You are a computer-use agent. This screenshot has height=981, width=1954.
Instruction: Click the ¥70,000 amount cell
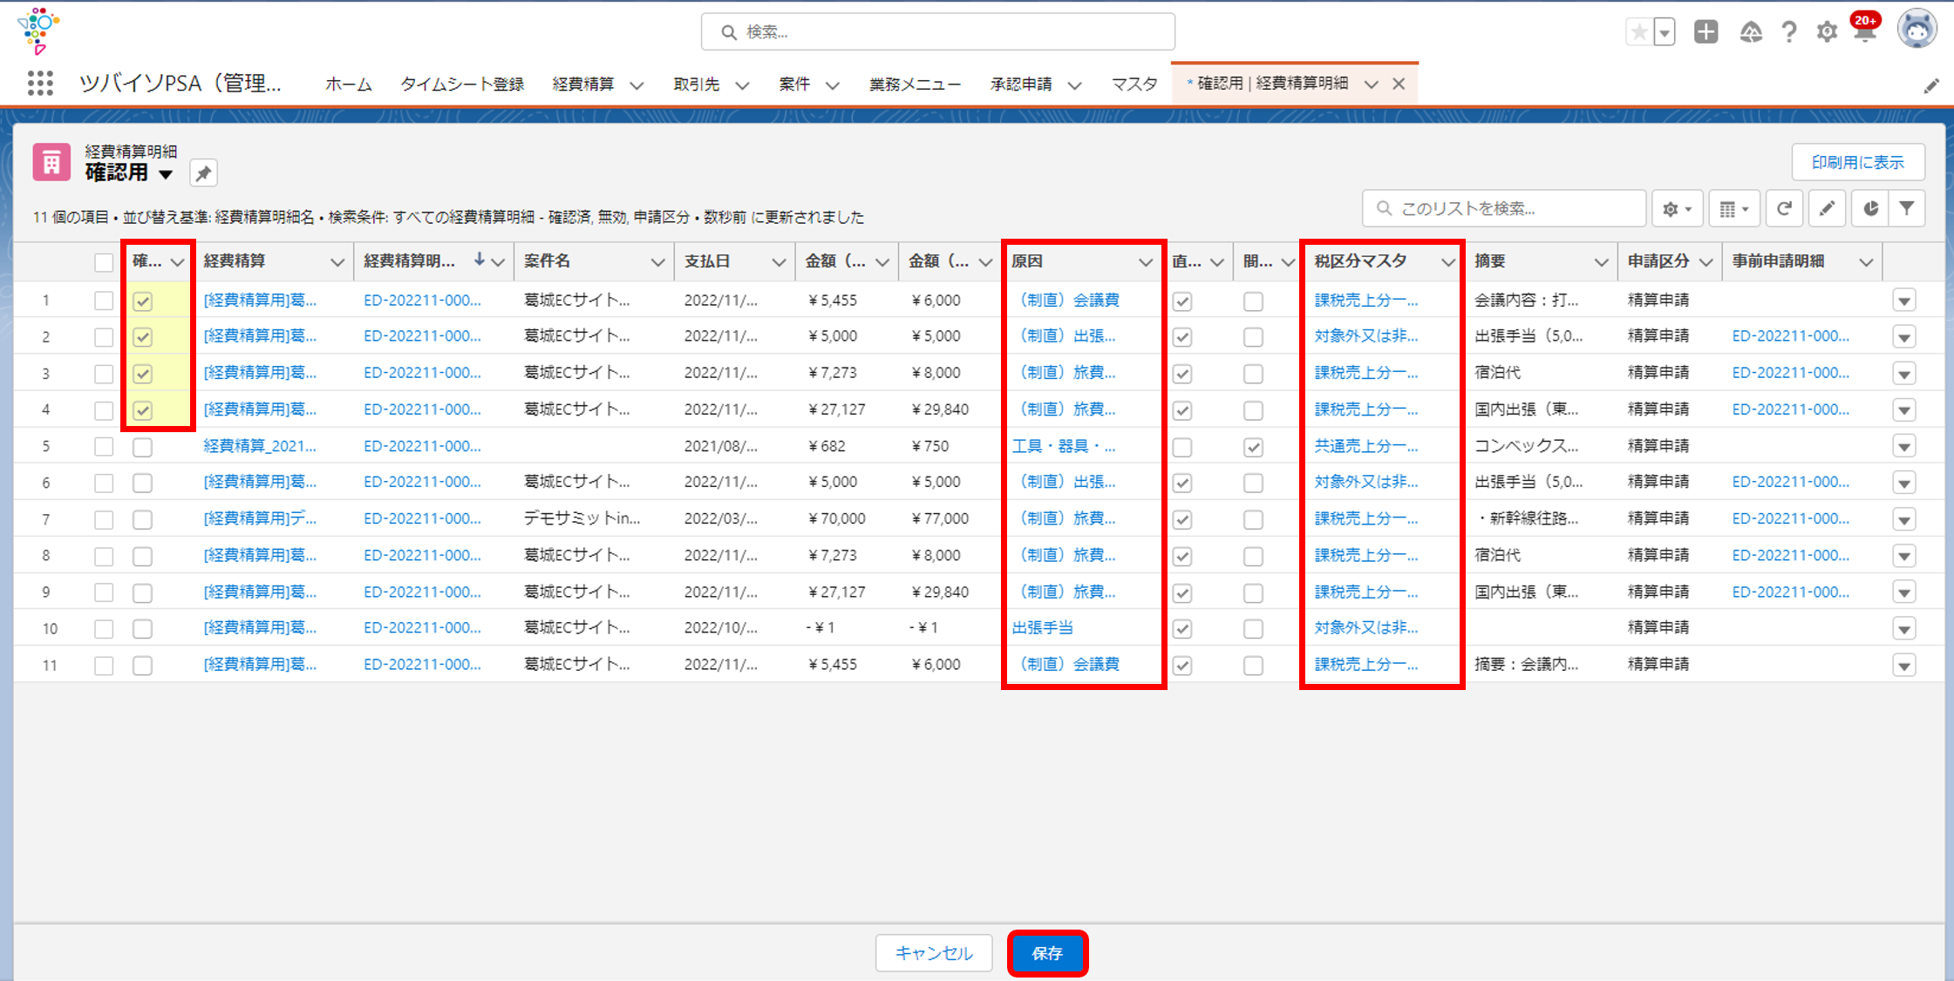[837, 518]
